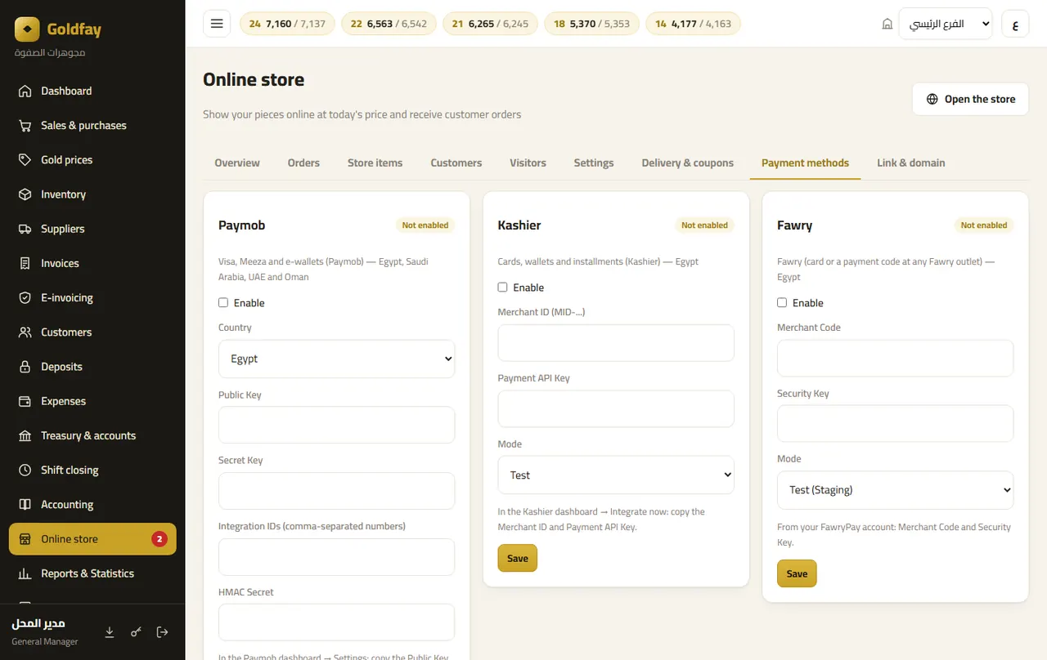The height and width of the screenshot is (660, 1047).
Task: Switch to the Orders tab
Action: tap(303, 163)
